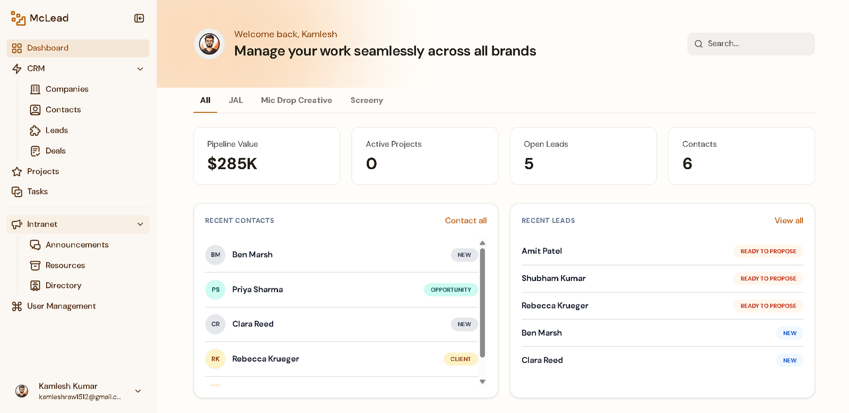This screenshot has height=413, width=849.
Task: Open Announcements via its chat icon
Action: pyautogui.click(x=35, y=245)
